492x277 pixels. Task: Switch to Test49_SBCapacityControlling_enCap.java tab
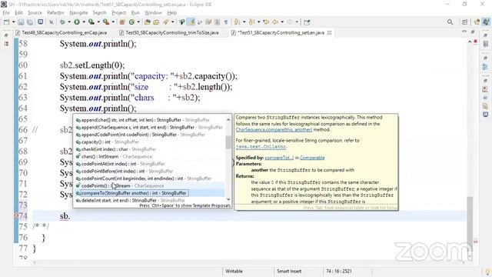click(61, 32)
